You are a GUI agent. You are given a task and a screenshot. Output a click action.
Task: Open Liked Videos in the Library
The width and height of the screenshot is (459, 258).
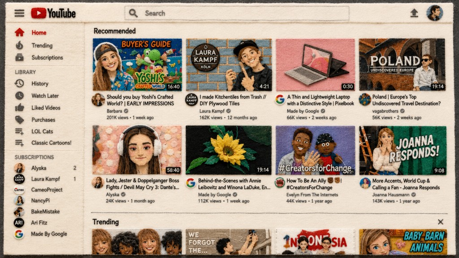point(46,107)
